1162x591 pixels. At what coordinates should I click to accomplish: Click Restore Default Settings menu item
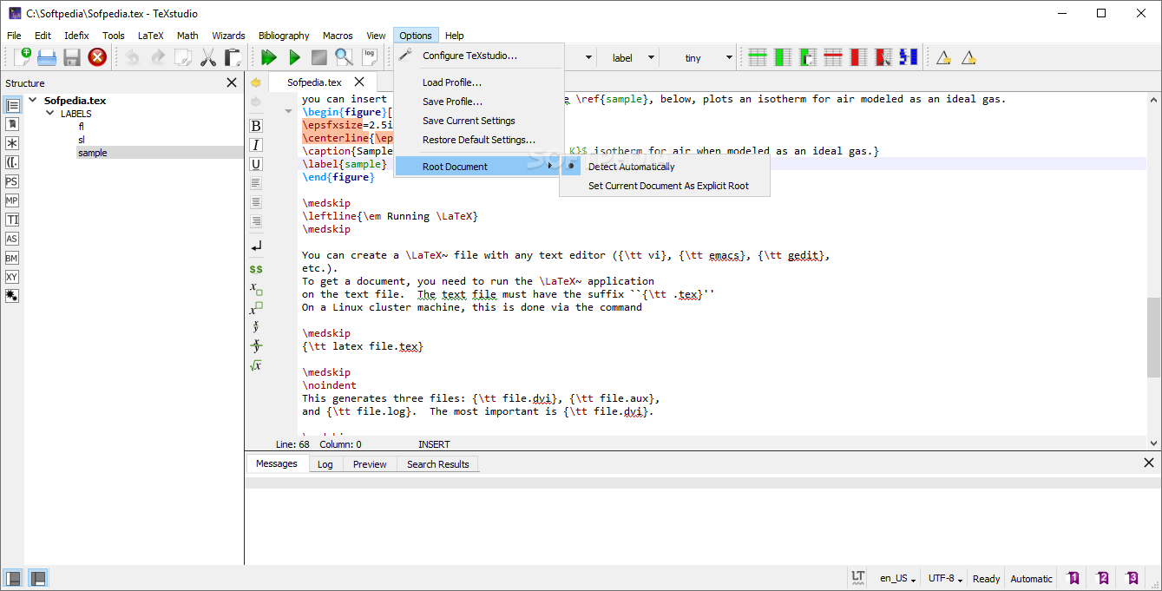(478, 140)
